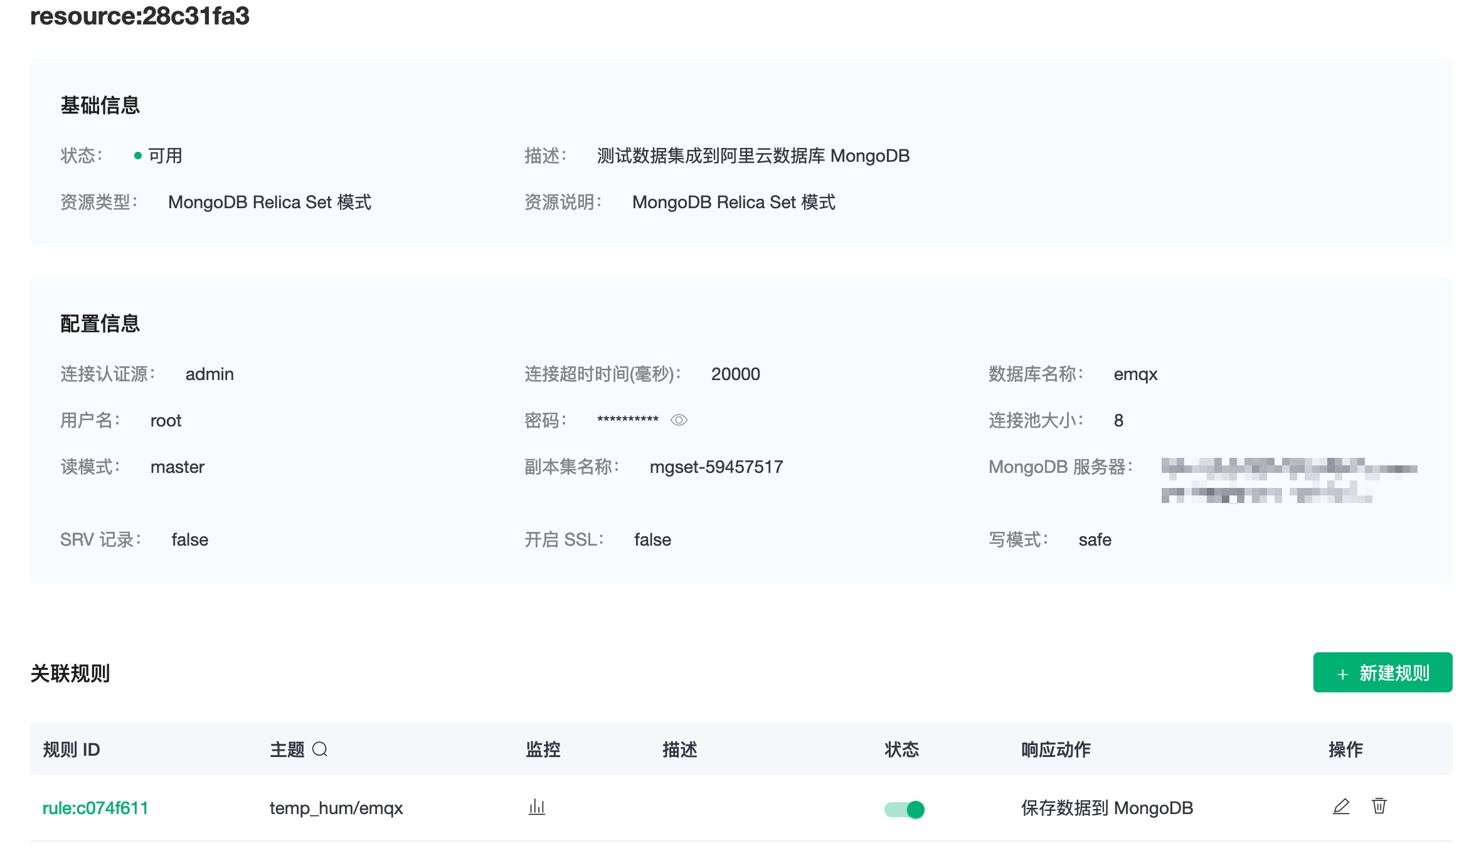Click the green 可用 status dot

click(x=138, y=156)
